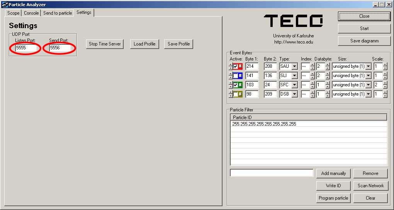
Task: Uncheck the Active checkbox for SAU row
Action: 235,66
